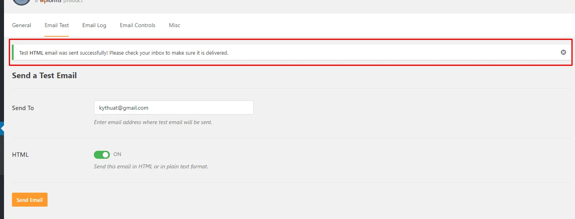
Task: Click the success message about HTML email
Action: [123, 53]
